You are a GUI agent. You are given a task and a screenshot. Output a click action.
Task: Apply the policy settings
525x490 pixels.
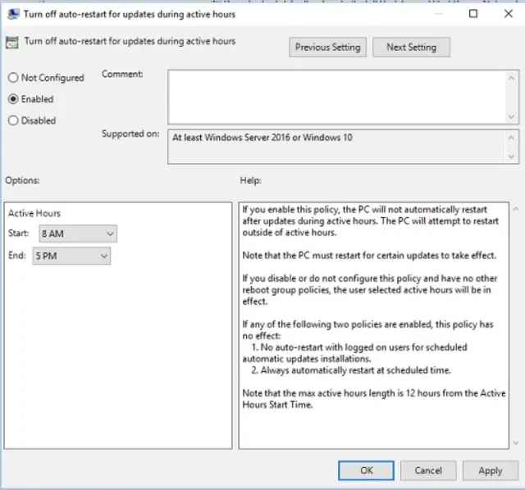[x=490, y=470]
